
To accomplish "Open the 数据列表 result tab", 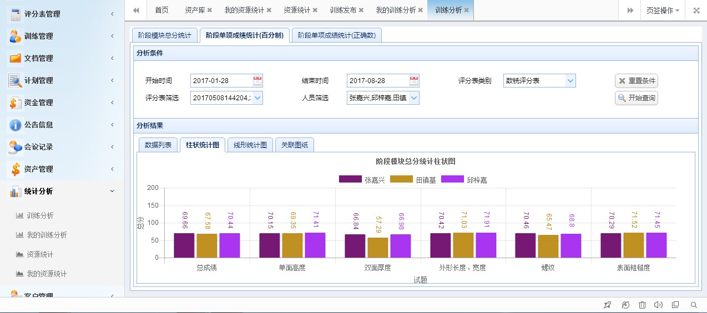I will pos(158,145).
